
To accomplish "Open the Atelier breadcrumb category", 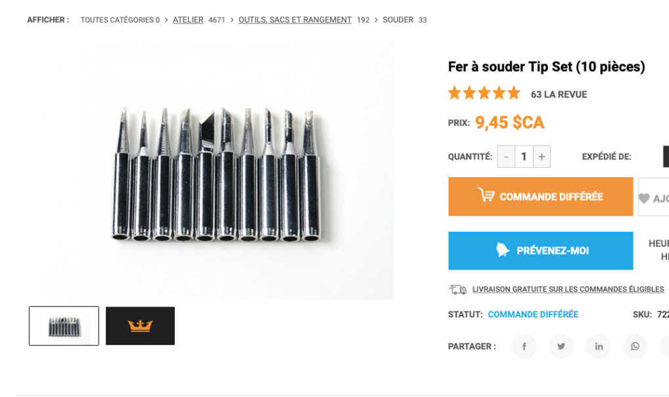I will tap(188, 20).
